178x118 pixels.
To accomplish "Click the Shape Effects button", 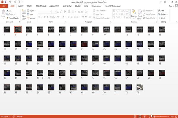I will click(x=149, y=18).
